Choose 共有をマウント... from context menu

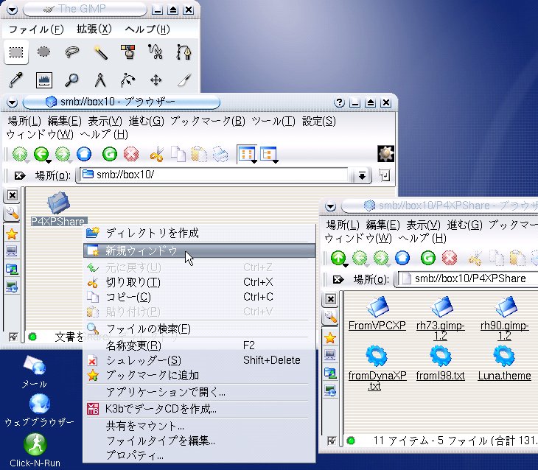199,426
